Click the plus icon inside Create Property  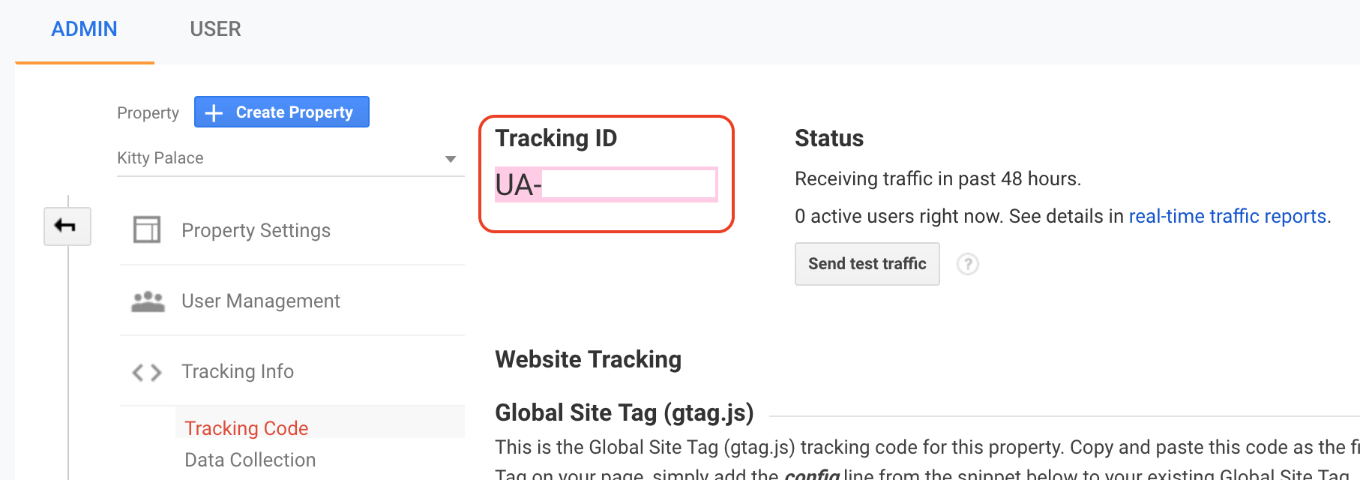click(213, 112)
